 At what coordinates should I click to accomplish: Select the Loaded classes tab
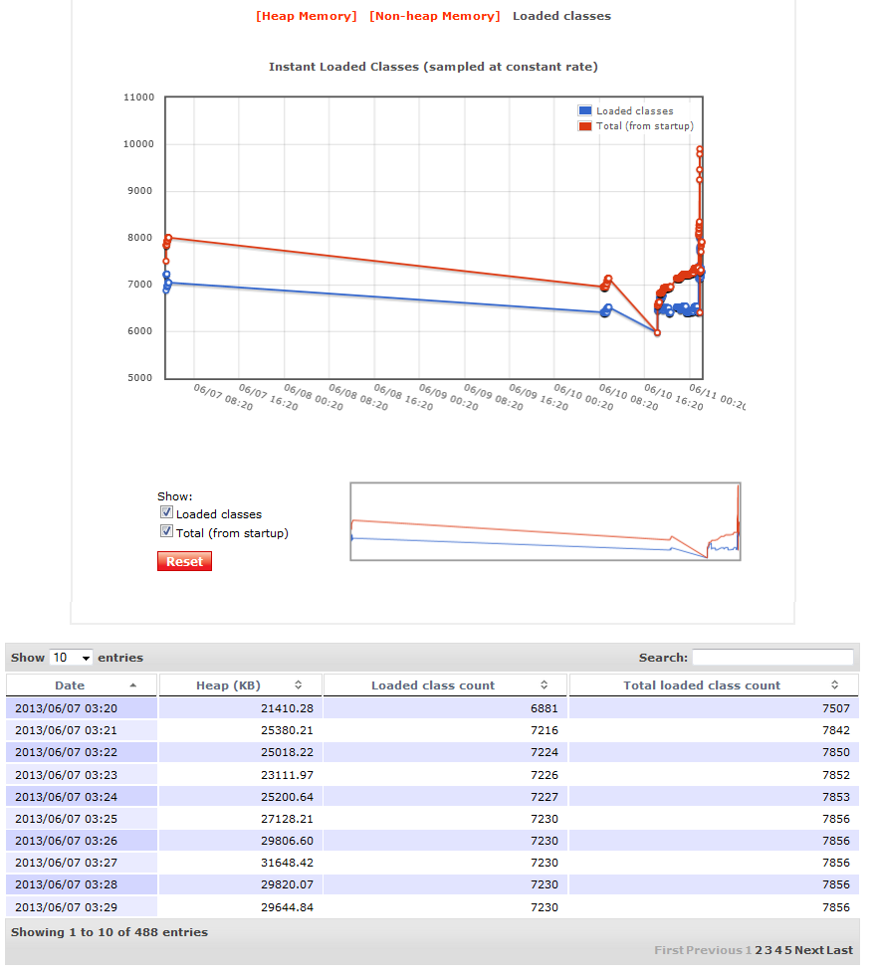point(561,16)
